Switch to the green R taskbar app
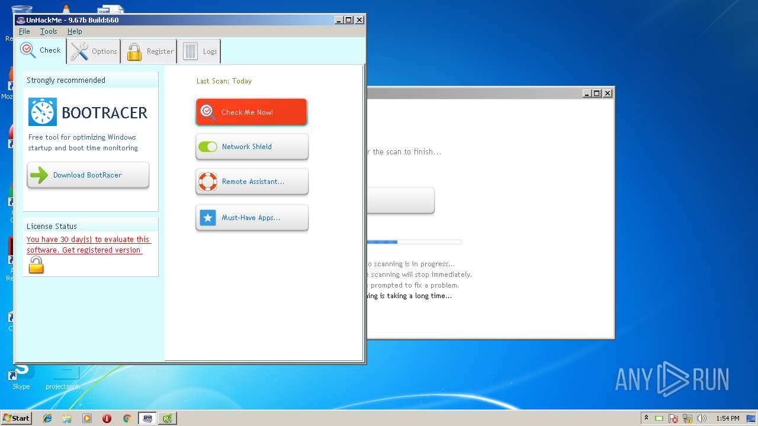Viewport: 758px width, 426px height. click(168, 418)
